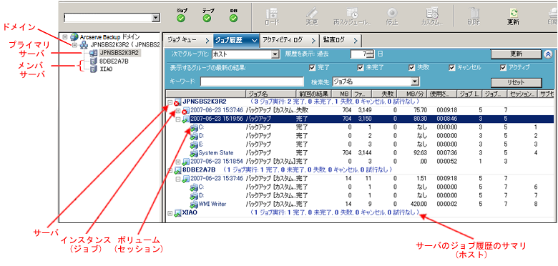
Task: Open the 次でグループ化 ホスト dropdown
Action: [x=275, y=54]
